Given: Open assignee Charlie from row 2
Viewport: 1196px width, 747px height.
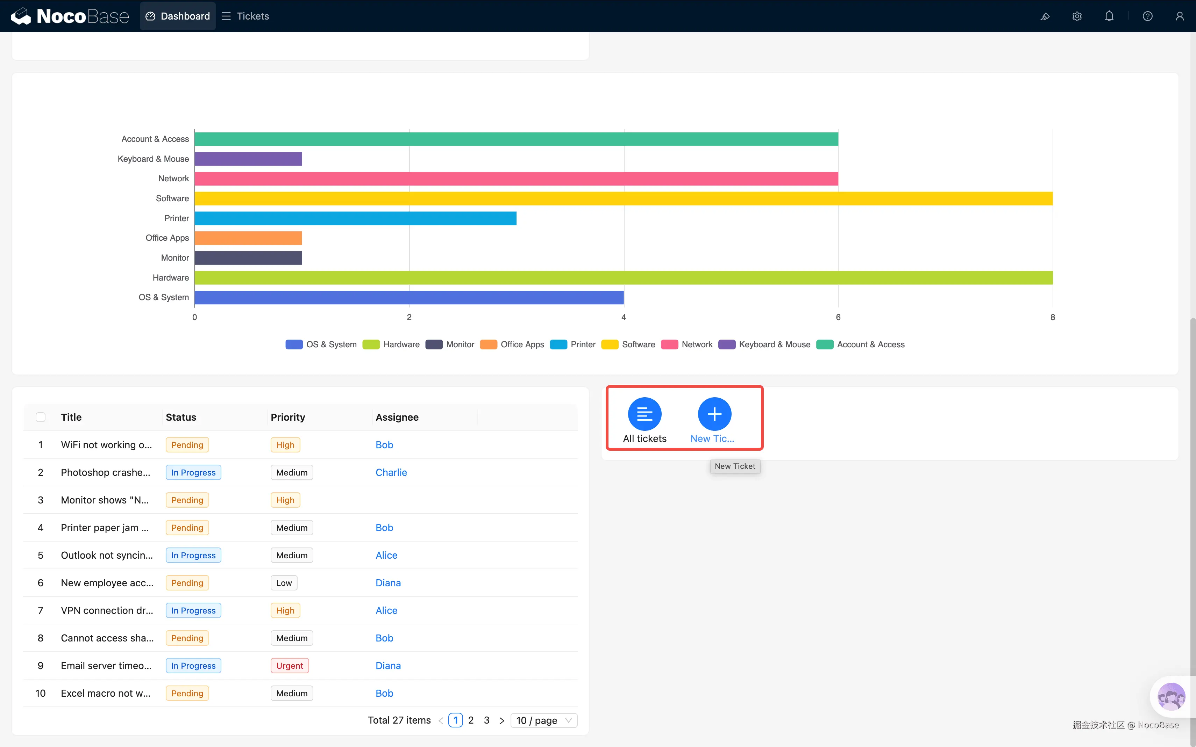Looking at the screenshot, I should 391,472.
